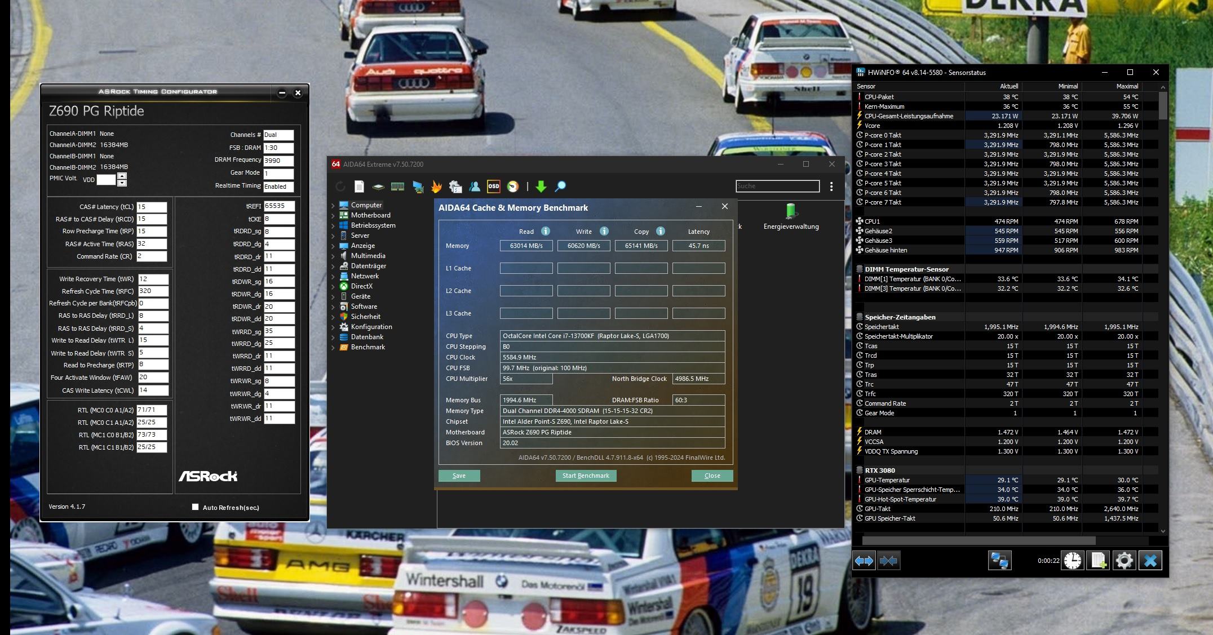
Task: Open the Report page icon in AIDA64 toolbar
Action: point(359,186)
